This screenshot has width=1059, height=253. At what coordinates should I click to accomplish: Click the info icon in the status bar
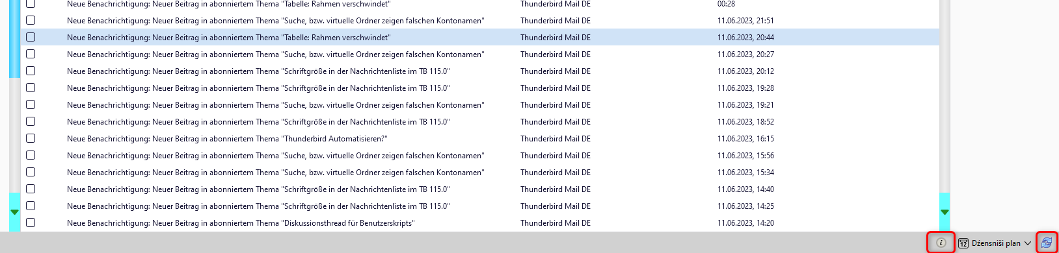(x=941, y=243)
